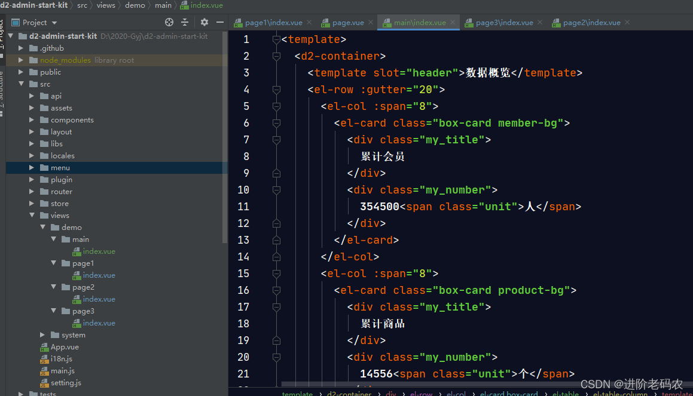Image resolution: width=693 pixels, height=396 pixels.
Task: Collapse the demo folder arrow
Action: coord(42,227)
